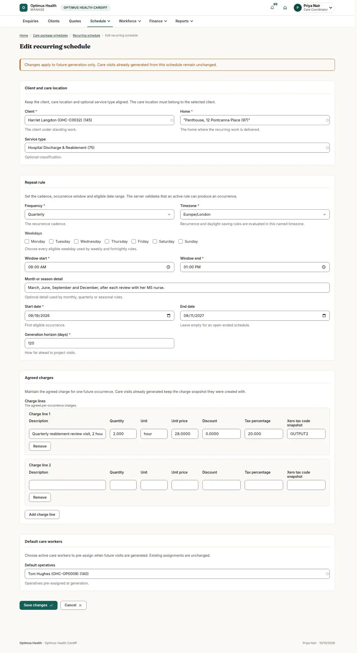Open the Window start clock picker icon
Screen dimensions: 357x653
[168, 267]
